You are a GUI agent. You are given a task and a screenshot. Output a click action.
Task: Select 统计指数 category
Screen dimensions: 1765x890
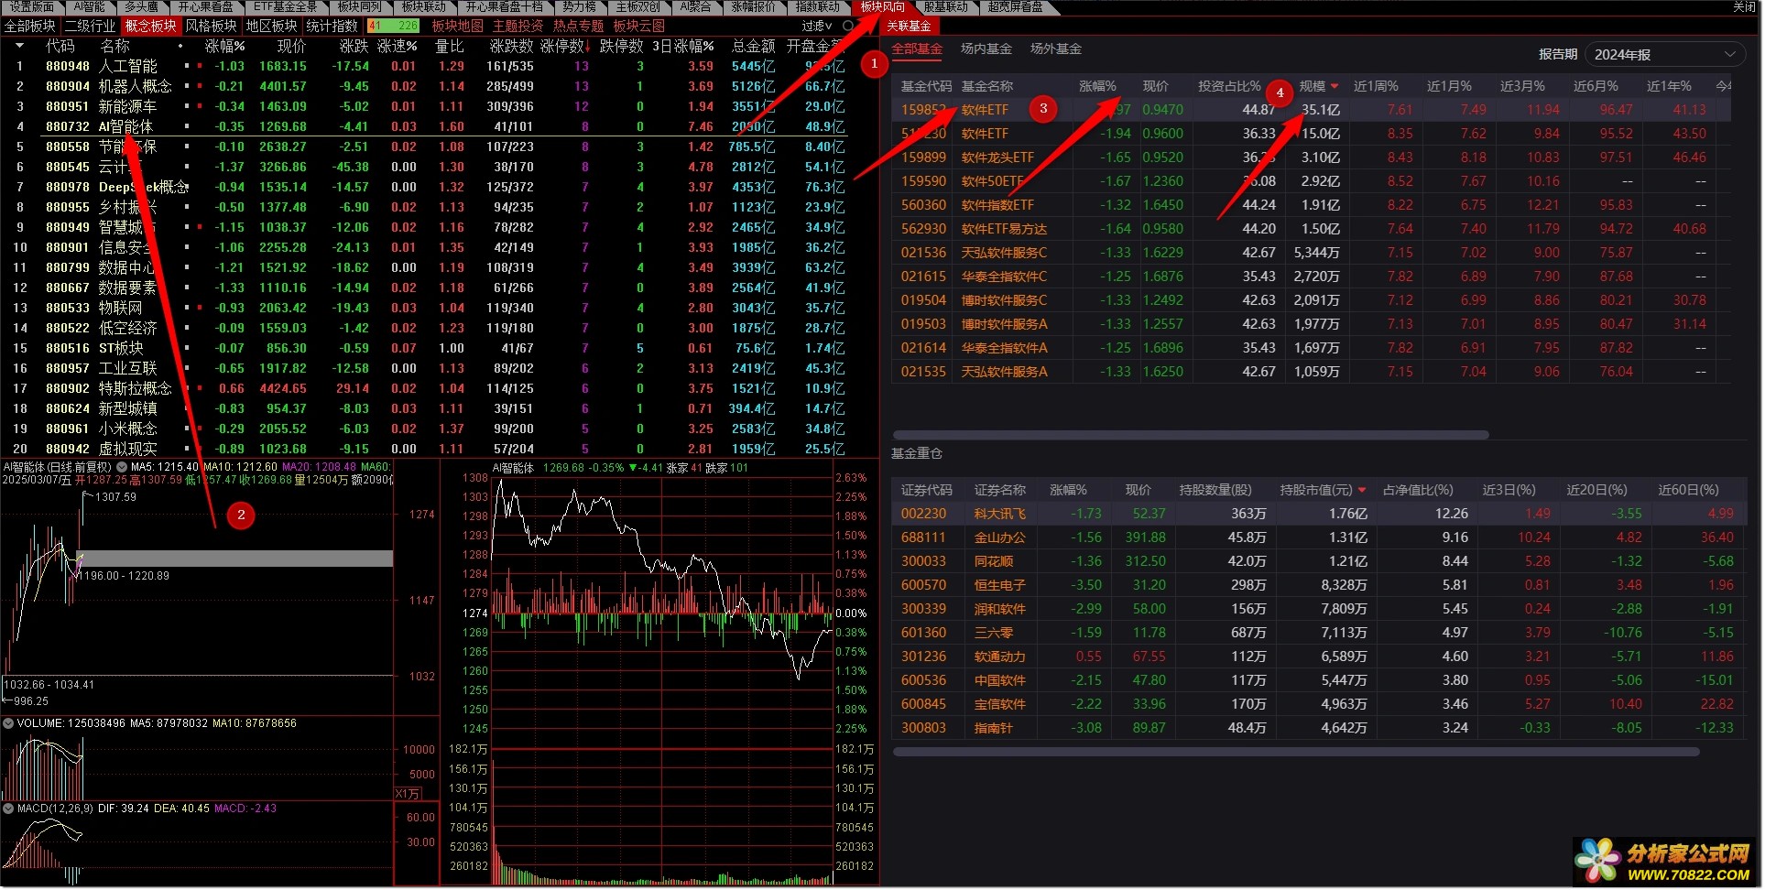[x=332, y=26]
